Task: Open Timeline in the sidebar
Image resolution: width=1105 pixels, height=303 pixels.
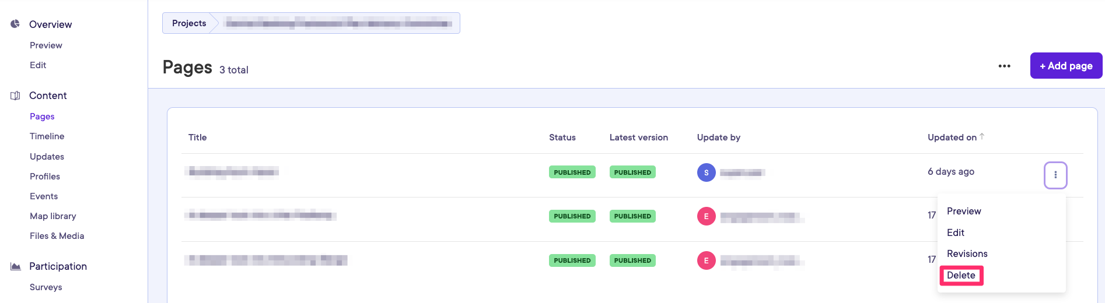Action: tap(47, 136)
